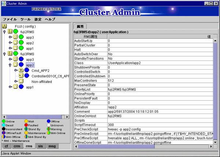
Task: Select the Cmd_APP2 tree label
Action: coord(40,71)
